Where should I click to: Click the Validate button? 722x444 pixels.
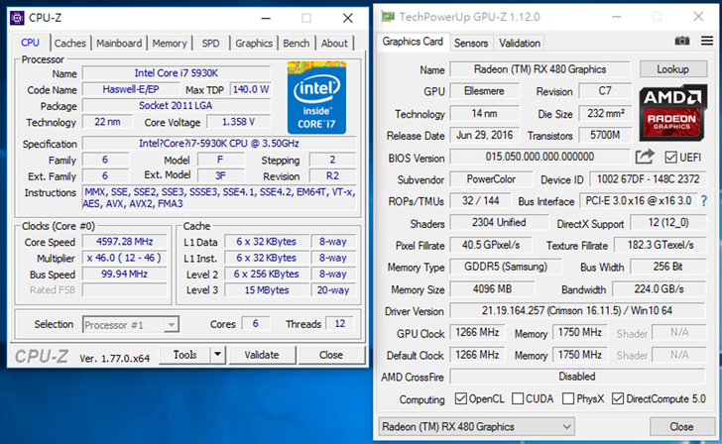click(262, 355)
